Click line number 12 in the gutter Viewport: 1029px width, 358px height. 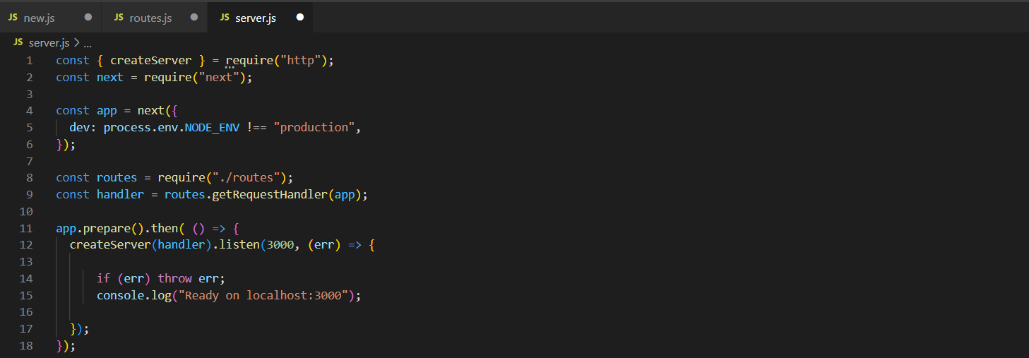point(27,245)
